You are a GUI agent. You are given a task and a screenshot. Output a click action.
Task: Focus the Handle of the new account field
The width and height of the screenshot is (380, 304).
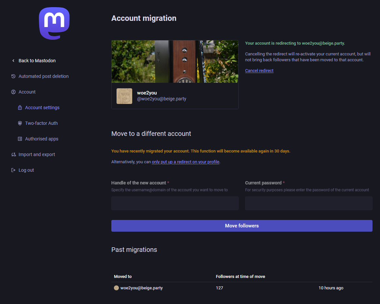(x=175, y=203)
